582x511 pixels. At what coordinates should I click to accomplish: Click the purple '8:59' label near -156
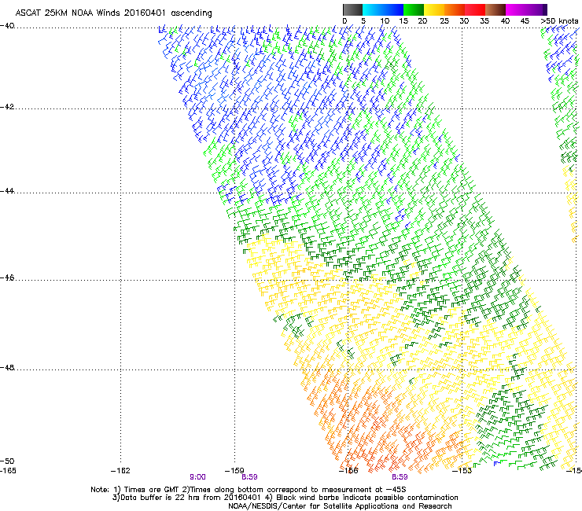tap(400, 477)
